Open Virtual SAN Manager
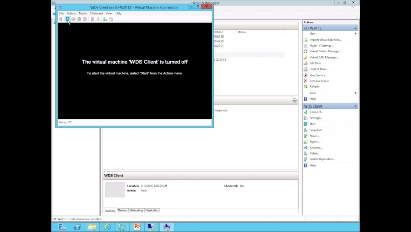Screen dimensions: 411x232 [324, 57]
